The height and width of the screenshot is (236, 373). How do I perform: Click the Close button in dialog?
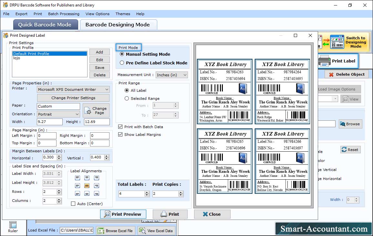(212, 214)
